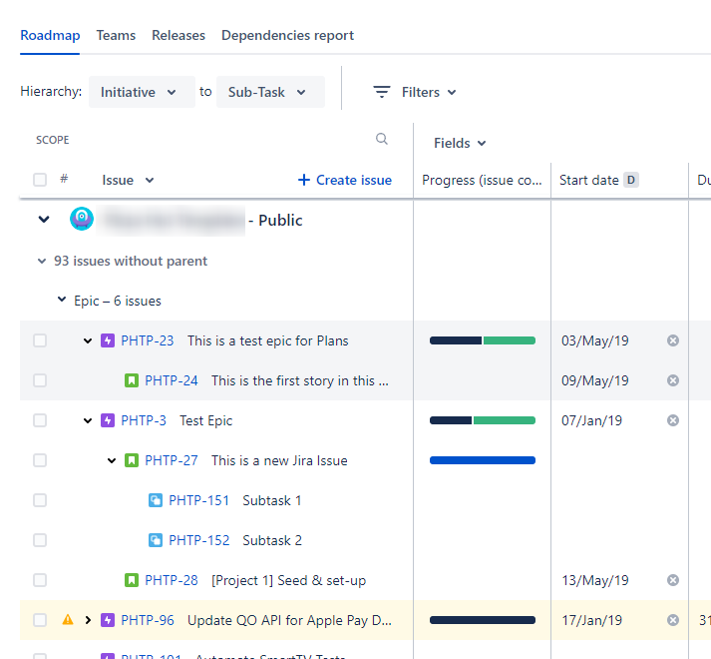Clear the 13/May/19 start date
Viewport: 711px width, 659px height.
(x=673, y=580)
